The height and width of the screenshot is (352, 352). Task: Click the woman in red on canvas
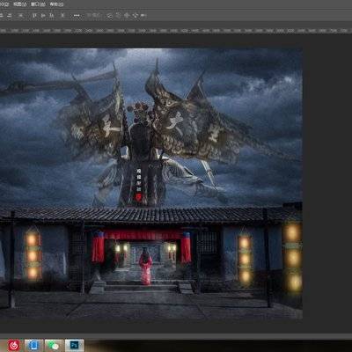tap(145, 266)
